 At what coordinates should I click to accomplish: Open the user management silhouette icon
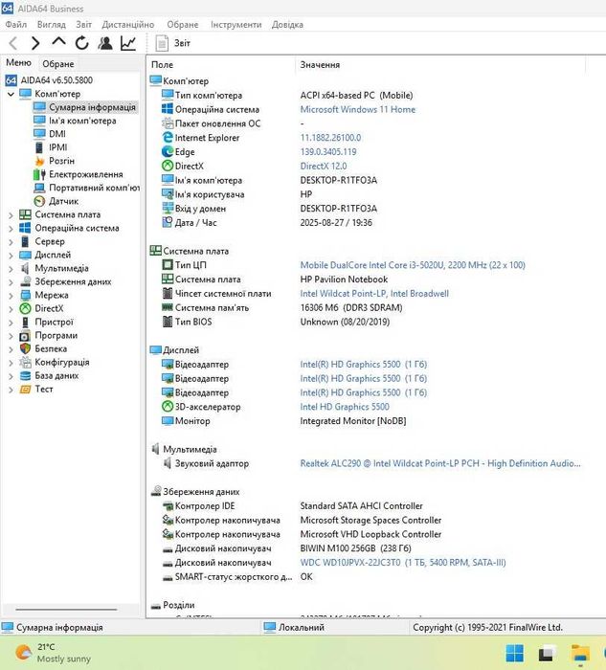click(105, 43)
